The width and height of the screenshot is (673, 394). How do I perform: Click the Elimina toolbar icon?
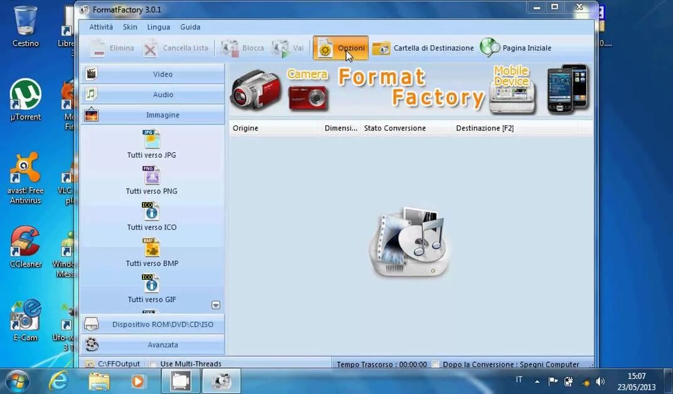coord(98,48)
